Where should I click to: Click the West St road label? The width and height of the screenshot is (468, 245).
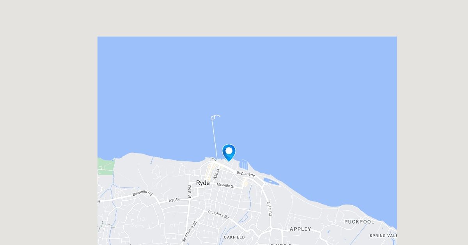(x=190, y=191)
